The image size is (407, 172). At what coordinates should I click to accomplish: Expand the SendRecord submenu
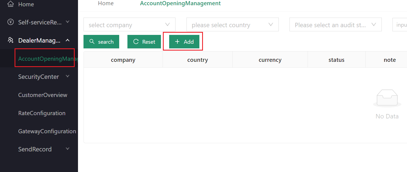(68, 149)
